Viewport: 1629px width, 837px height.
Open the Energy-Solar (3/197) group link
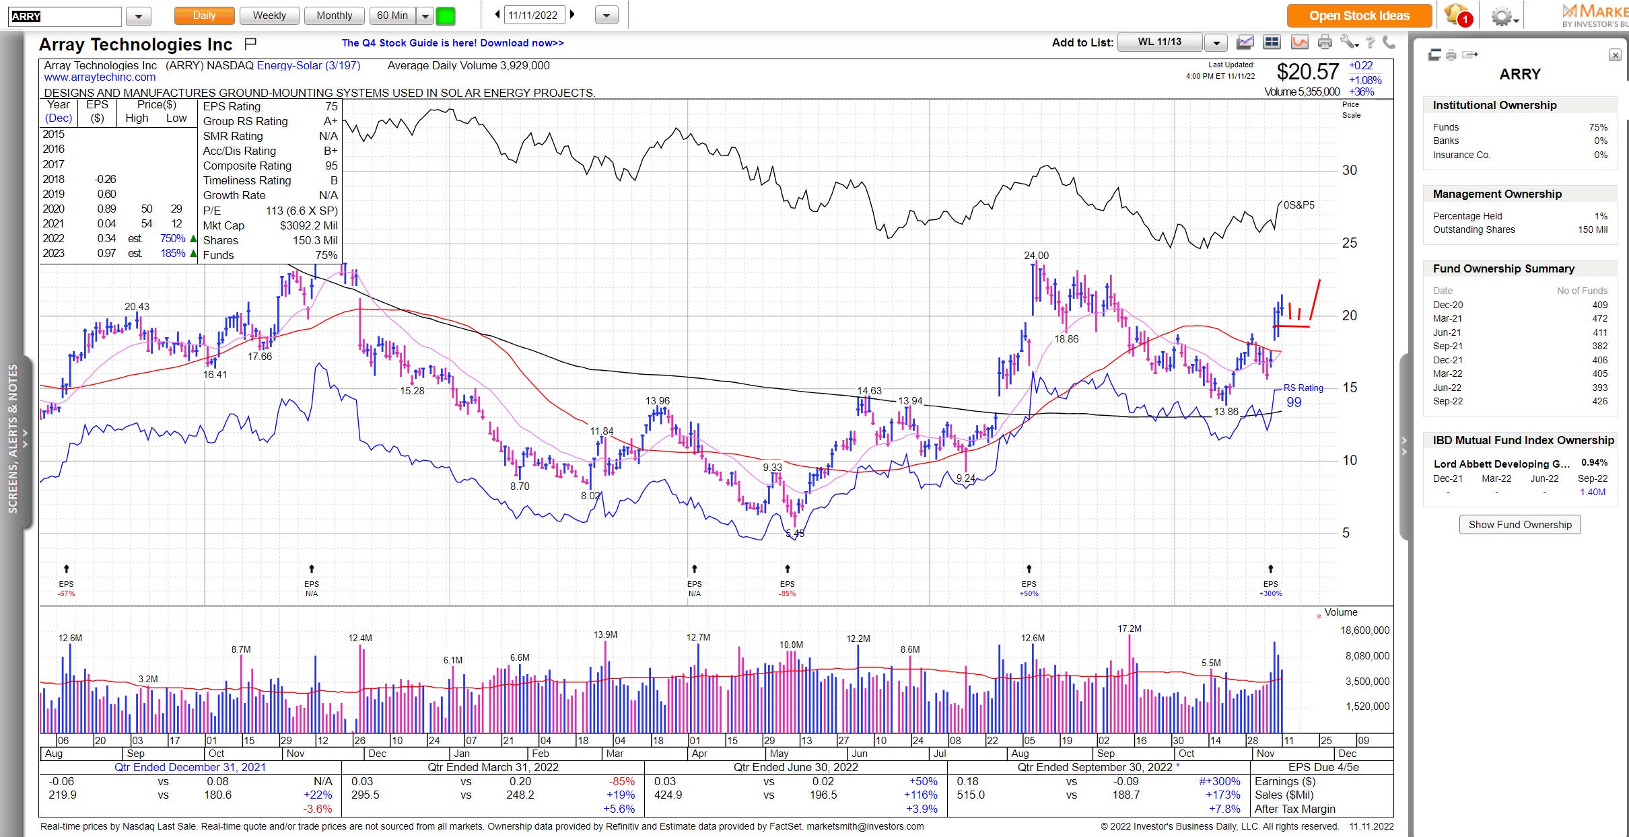coord(308,66)
